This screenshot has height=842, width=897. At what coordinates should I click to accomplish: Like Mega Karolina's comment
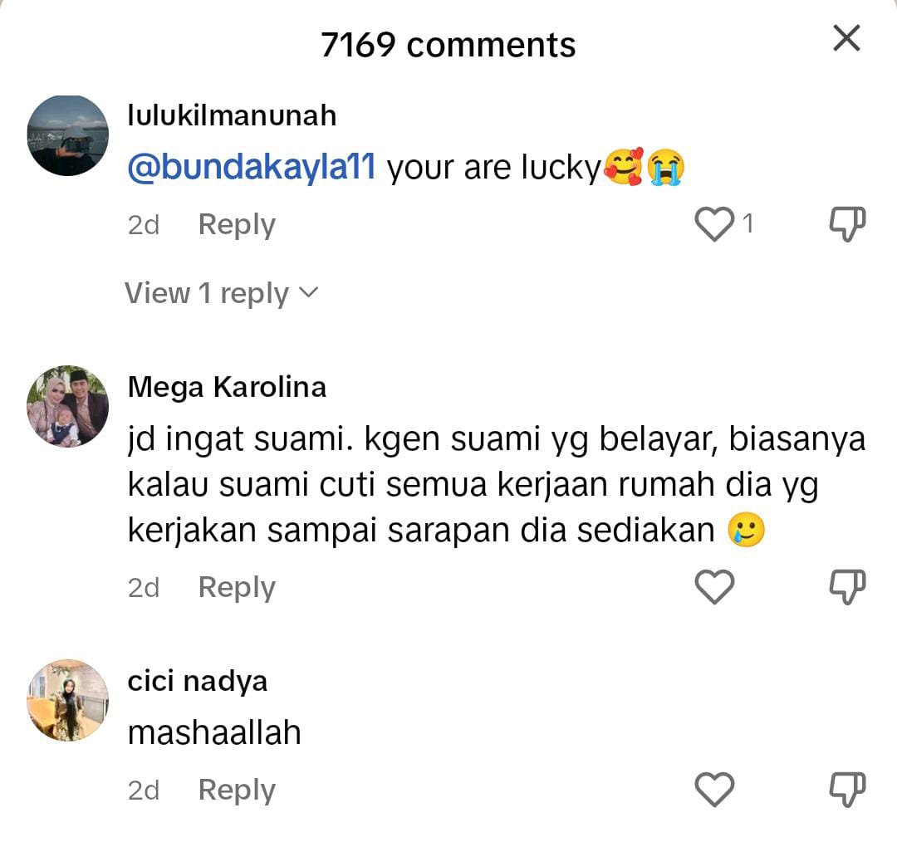coord(714,587)
